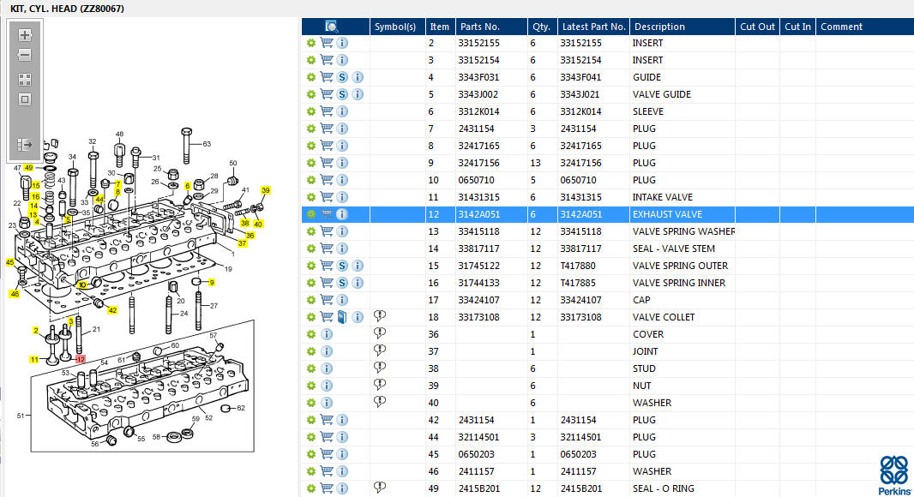The height and width of the screenshot is (497, 914).
Task: Click the Latest Part No. column header
Action: pos(594,27)
